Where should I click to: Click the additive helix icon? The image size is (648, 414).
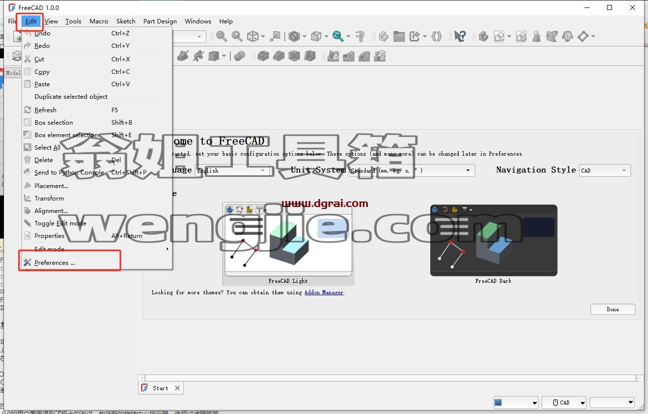coord(198,56)
